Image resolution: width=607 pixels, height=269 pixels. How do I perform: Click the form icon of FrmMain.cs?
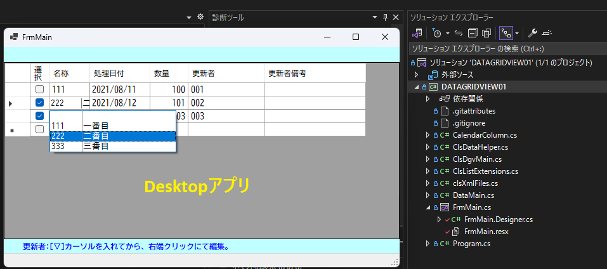445,207
